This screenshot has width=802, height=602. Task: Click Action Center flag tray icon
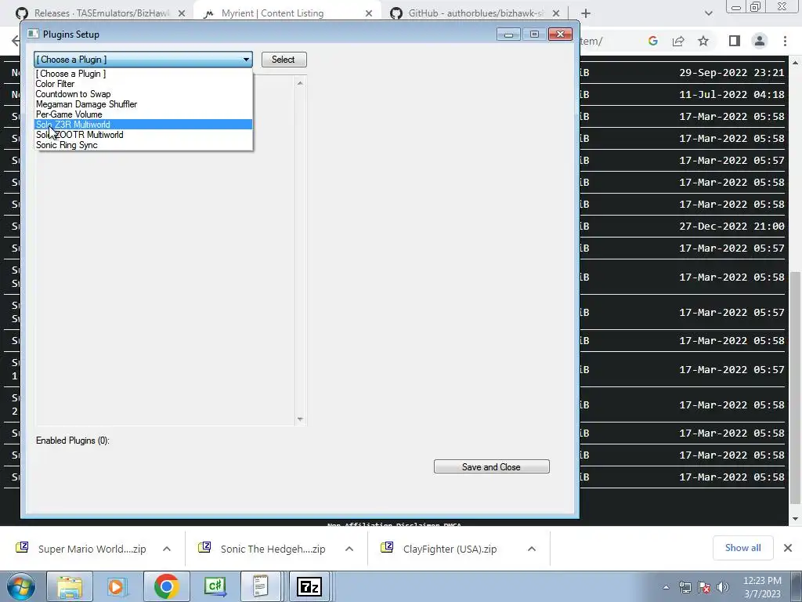(x=704, y=587)
